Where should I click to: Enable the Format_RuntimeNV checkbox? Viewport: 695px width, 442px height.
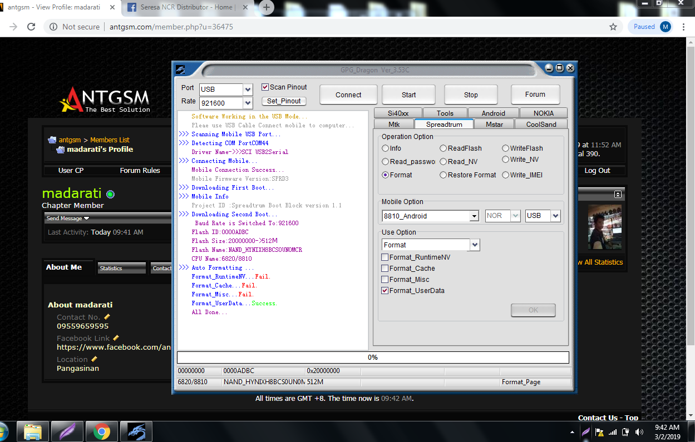click(x=385, y=257)
